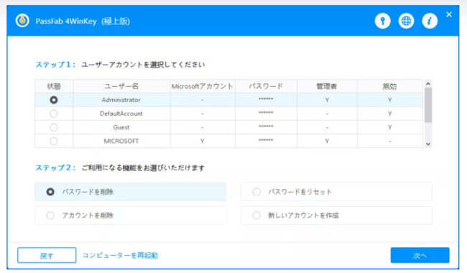Choose the パスワードをリセット option

pyautogui.click(x=336, y=192)
